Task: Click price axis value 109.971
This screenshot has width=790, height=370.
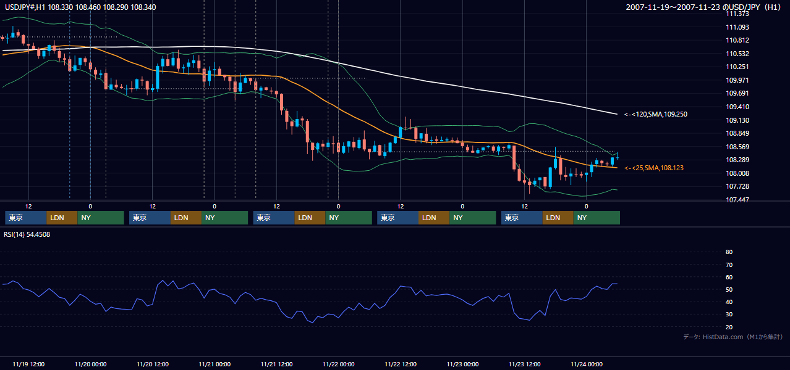Action: 737,80
